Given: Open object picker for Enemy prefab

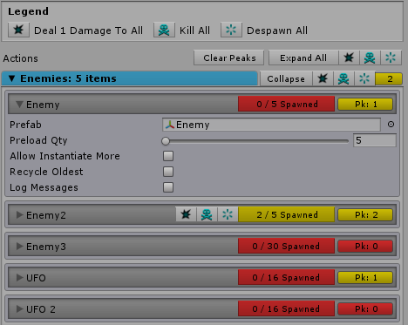Looking at the screenshot, I should click(x=391, y=125).
